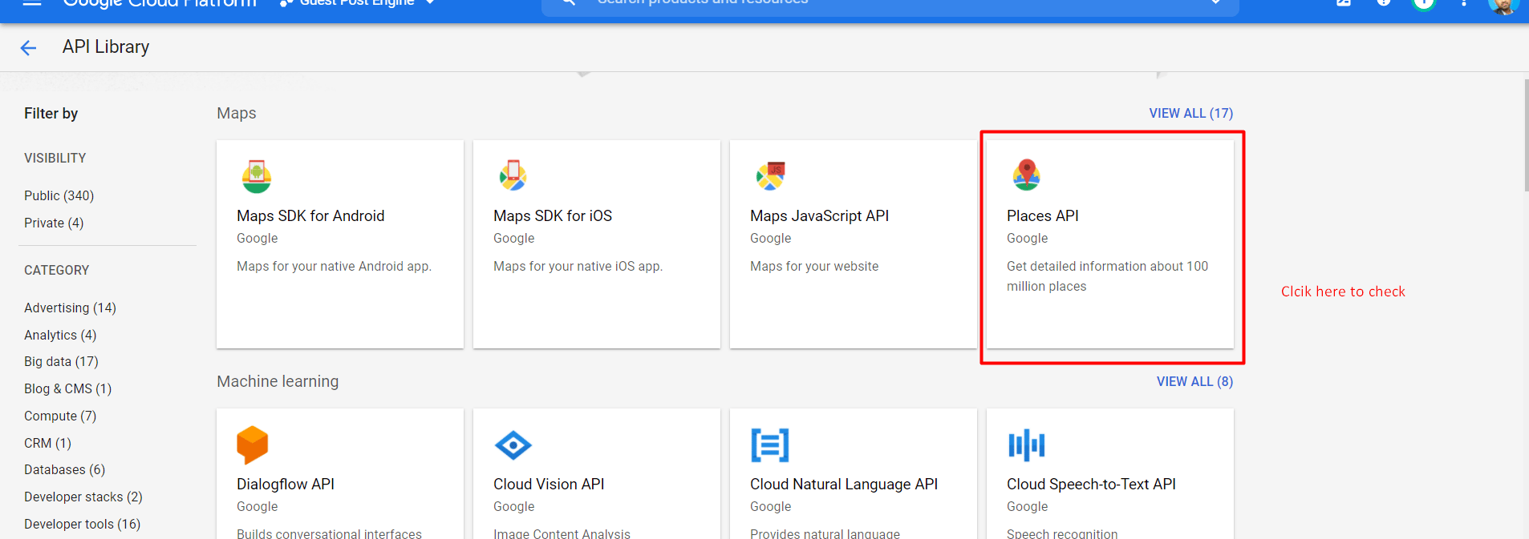Filter by Private visibility
Image resolution: width=1529 pixels, height=539 pixels.
point(54,223)
